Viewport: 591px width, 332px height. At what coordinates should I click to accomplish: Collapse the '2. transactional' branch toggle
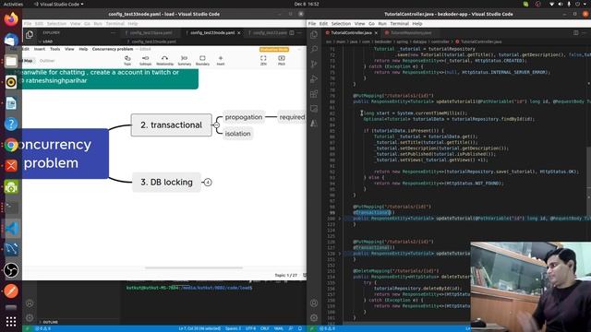point(216,125)
